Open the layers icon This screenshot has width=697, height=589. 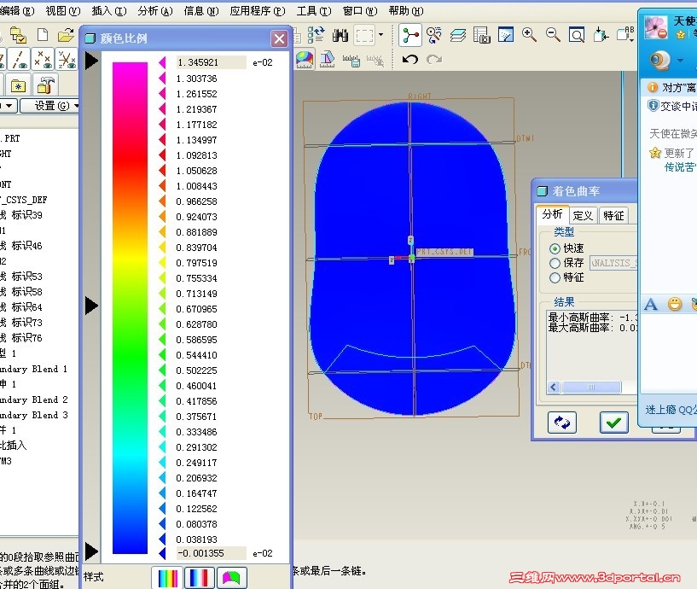[x=457, y=35]
